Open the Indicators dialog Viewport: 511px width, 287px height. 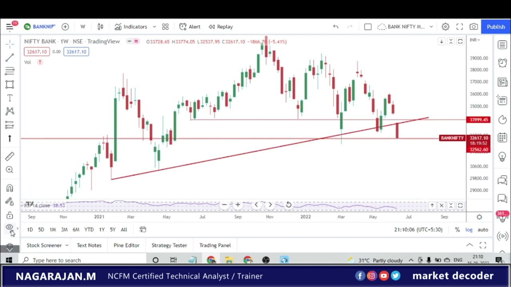click(131, 27)
